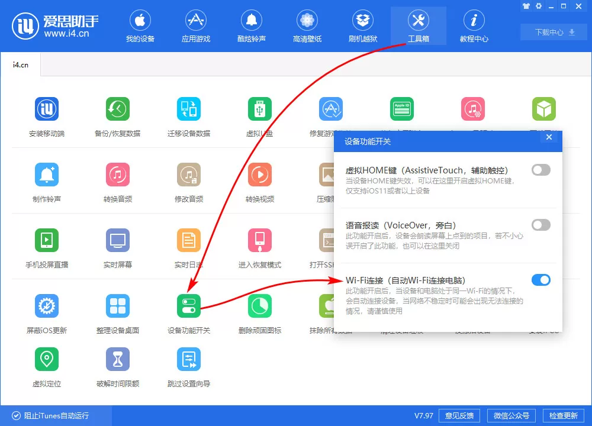Screen dimensions: 592x426
Task: Click the V7.97 version label
Action: pos(424,415)
